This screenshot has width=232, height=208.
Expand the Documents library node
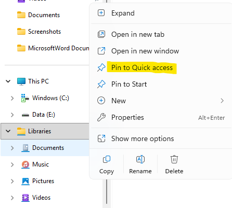(12, 148)
